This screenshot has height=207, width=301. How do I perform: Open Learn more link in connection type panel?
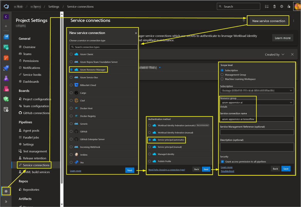click(x=75, y=171)
